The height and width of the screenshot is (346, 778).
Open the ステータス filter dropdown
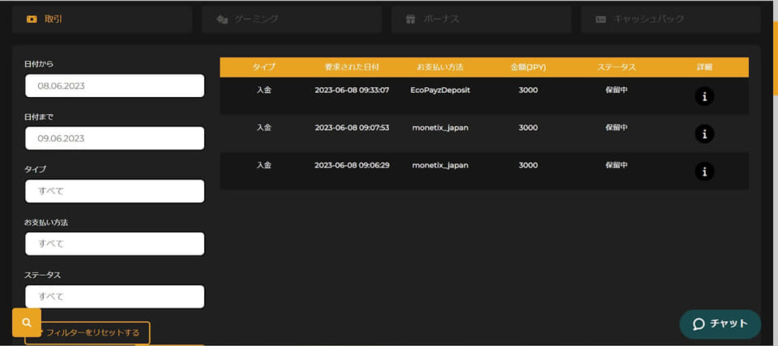114,297
